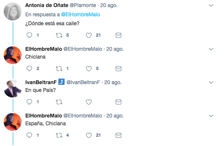The width and height of the screenshot is (224, 146).
Task: Reply to the first Chiclana tweet
Action: (x=29, y=69)
